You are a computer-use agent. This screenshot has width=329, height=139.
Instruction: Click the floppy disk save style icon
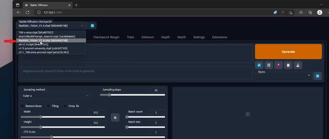[298, 65]
